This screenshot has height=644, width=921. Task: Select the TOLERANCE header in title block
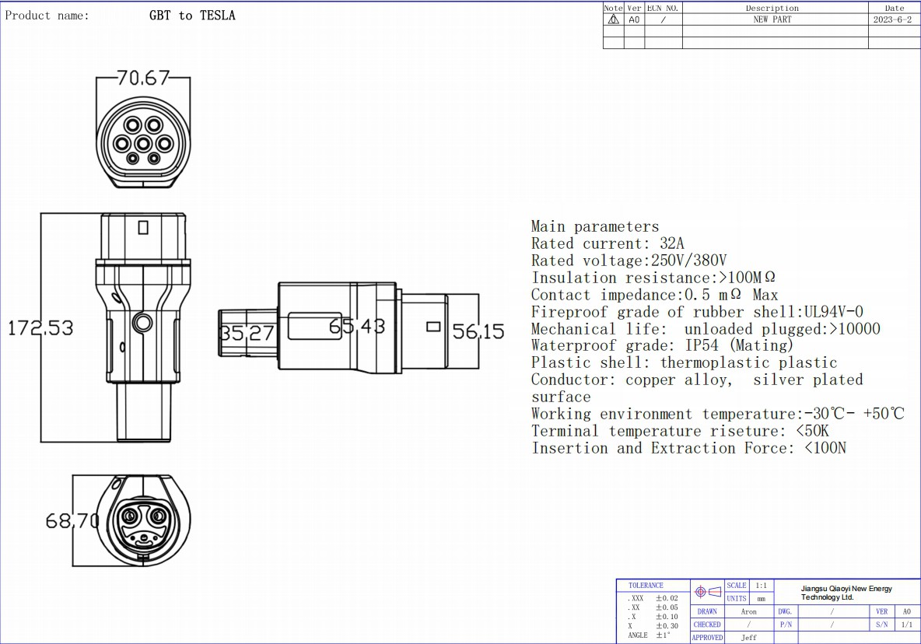[646, 585]
